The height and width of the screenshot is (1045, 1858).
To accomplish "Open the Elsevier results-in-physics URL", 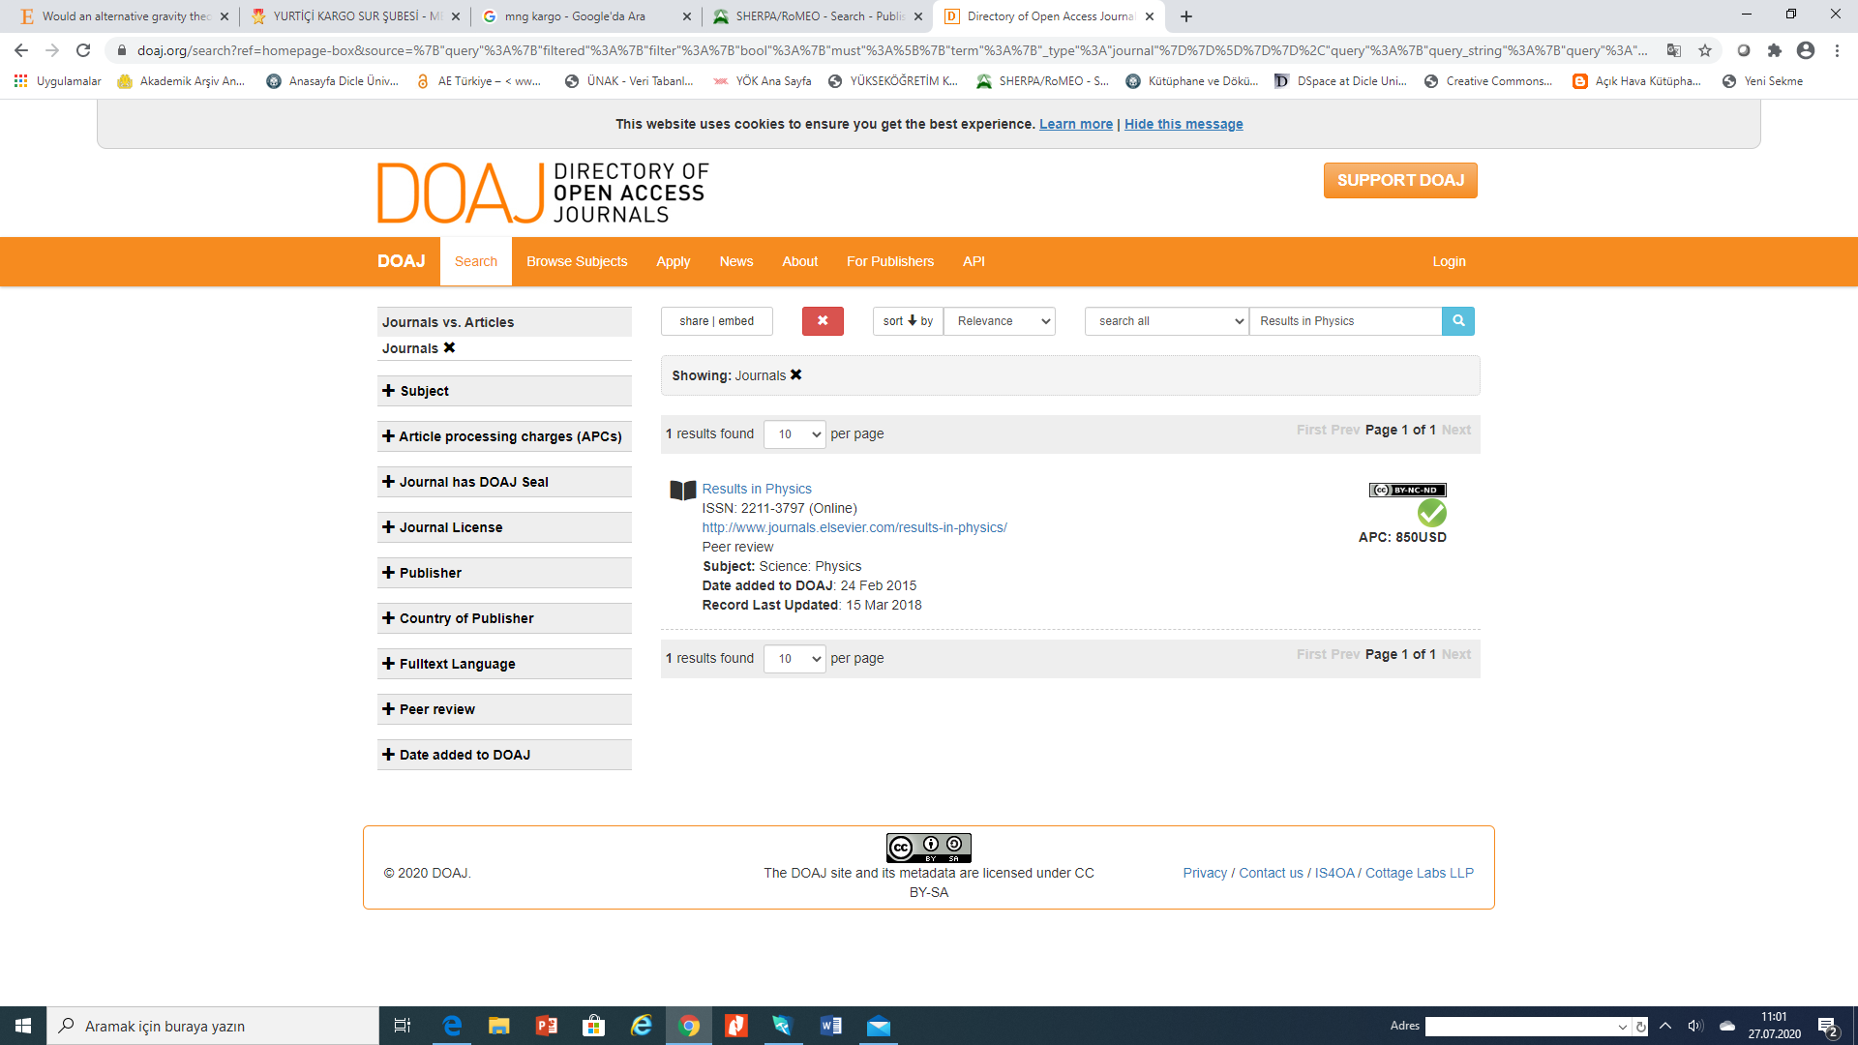I will click(x=854, y=527).
